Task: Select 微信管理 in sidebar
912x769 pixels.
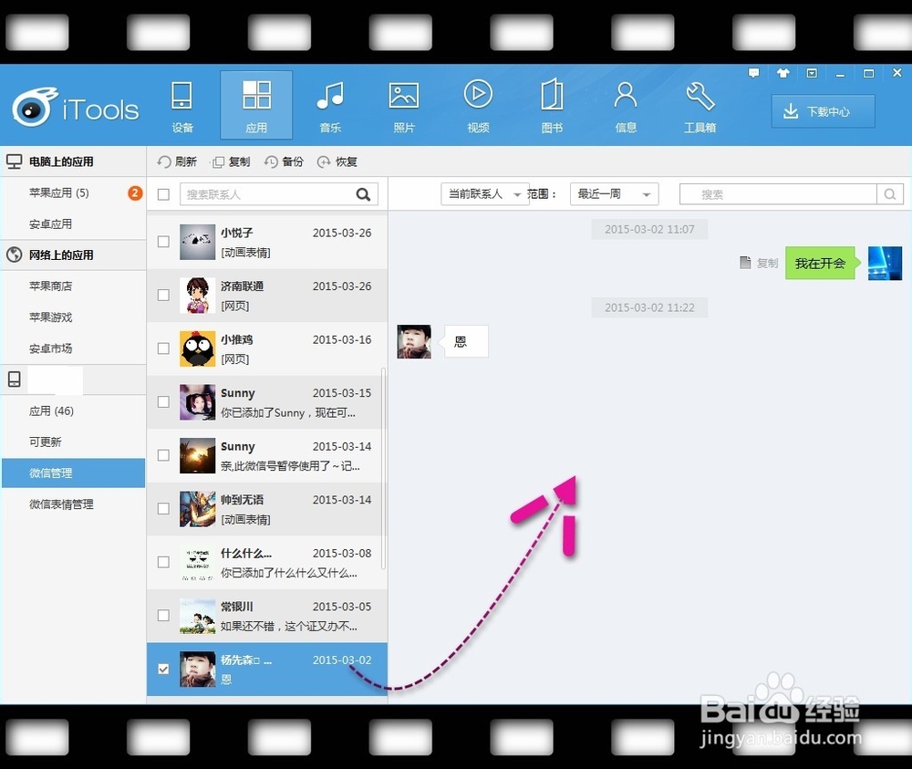Action: (x=73, y=473)
